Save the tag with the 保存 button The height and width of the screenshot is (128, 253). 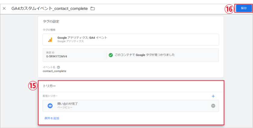click(x=243, y=8)
